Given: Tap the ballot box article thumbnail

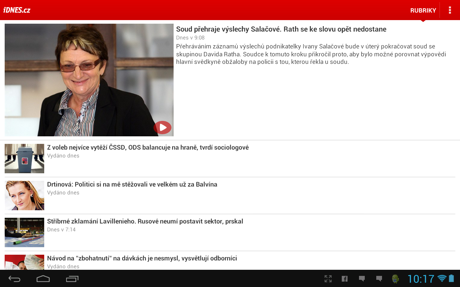Looking at the screenshot, I should pyautogui.click(x=24, y=158).
